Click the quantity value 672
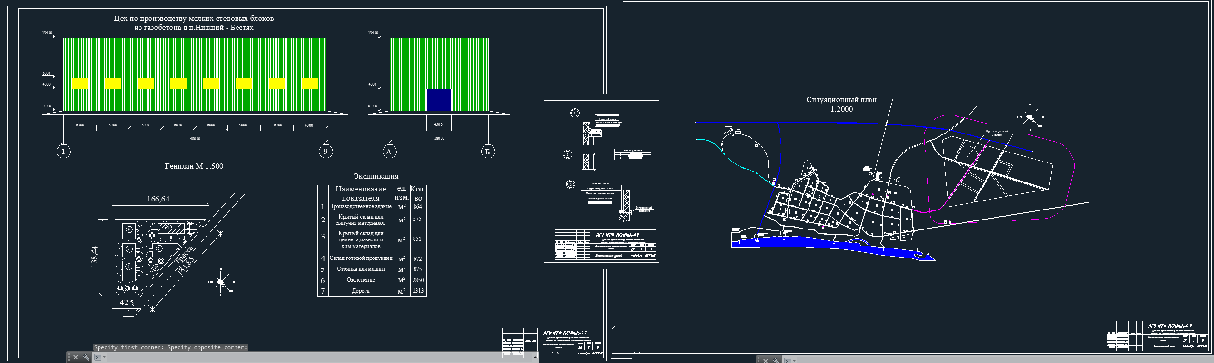The image size is (1214, 363). pos(418,259)
